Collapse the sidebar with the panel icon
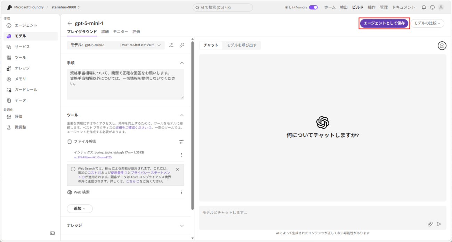Image resolution: width=452 pixels, height=242 pixels. [x=53, y=233]
